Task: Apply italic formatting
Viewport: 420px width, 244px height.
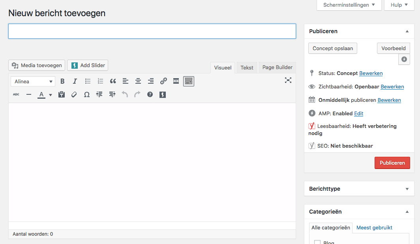Action: point(75,81)
